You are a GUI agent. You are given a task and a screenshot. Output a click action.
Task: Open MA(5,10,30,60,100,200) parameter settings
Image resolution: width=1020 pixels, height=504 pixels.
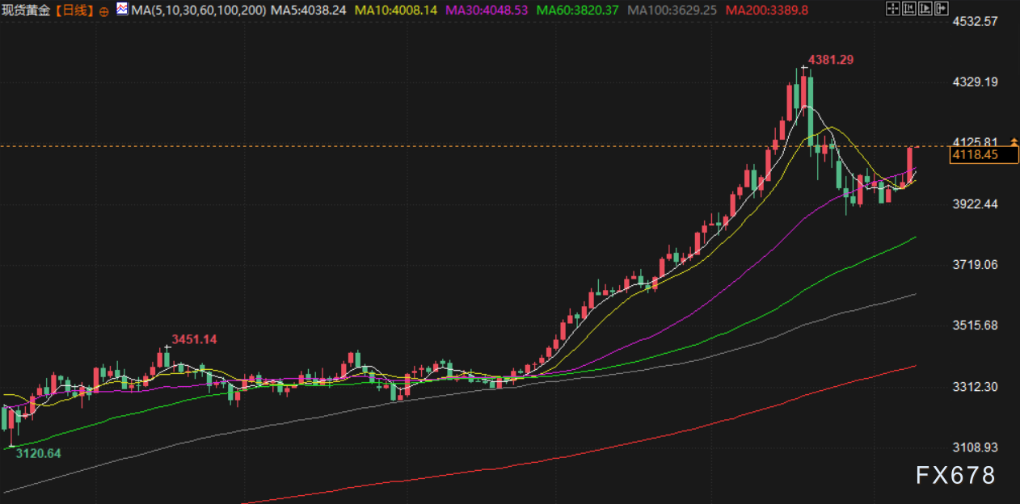click(x=198, y=10)
